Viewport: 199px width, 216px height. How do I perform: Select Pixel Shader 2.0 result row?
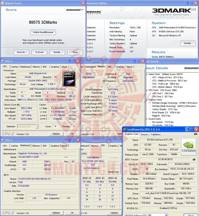[166, 112]
